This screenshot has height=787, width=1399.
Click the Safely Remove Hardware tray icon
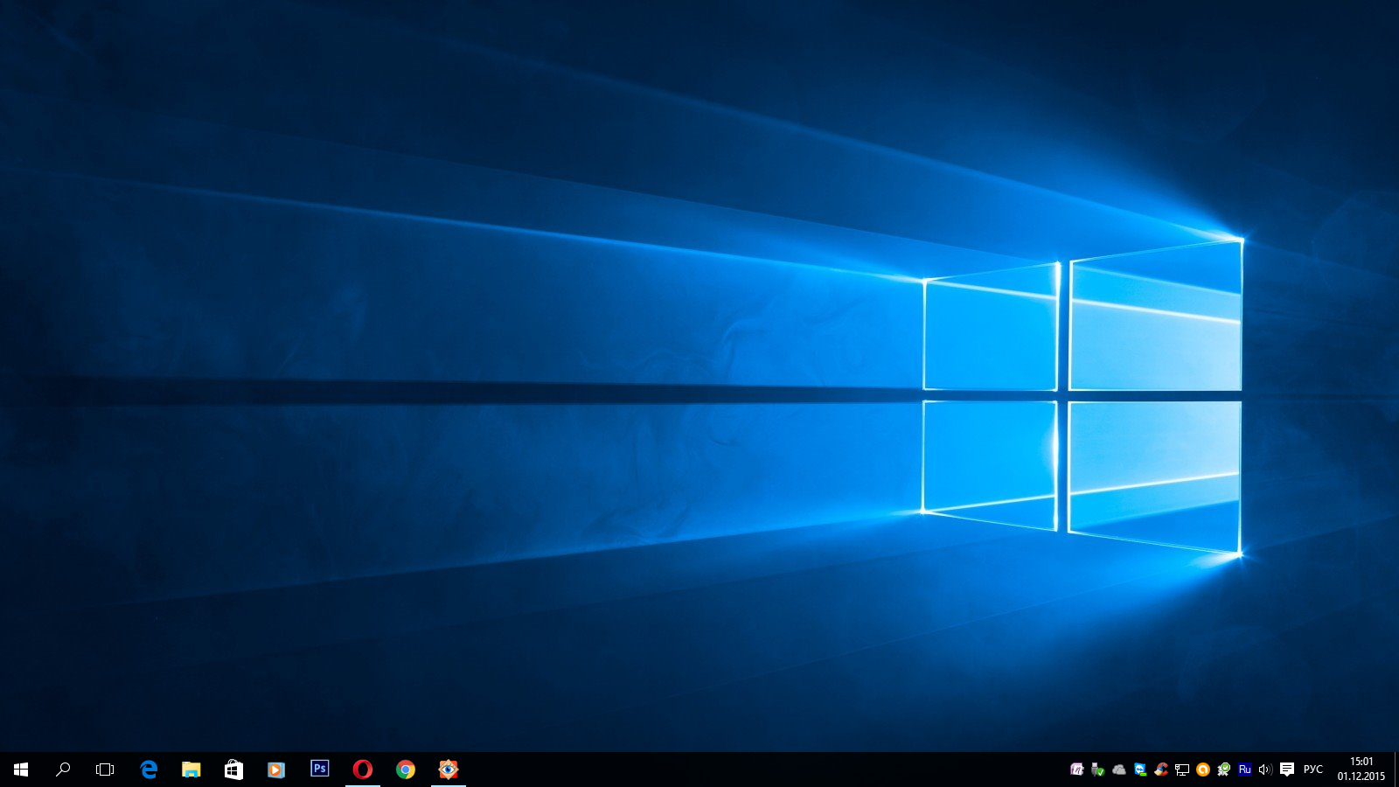[x=1098, y=770]
